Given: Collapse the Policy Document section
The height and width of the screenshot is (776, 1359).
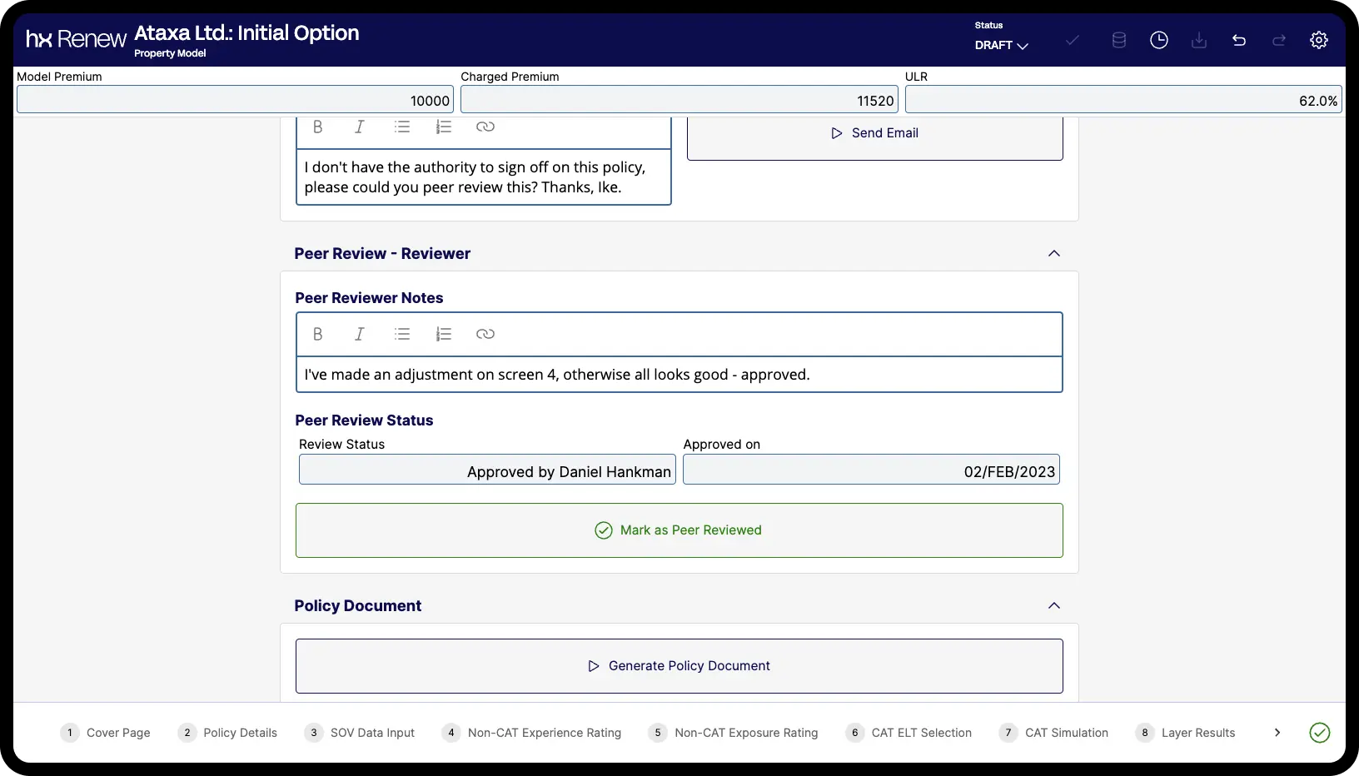Looking at the screenshot, I should [x=1053, y=605].
